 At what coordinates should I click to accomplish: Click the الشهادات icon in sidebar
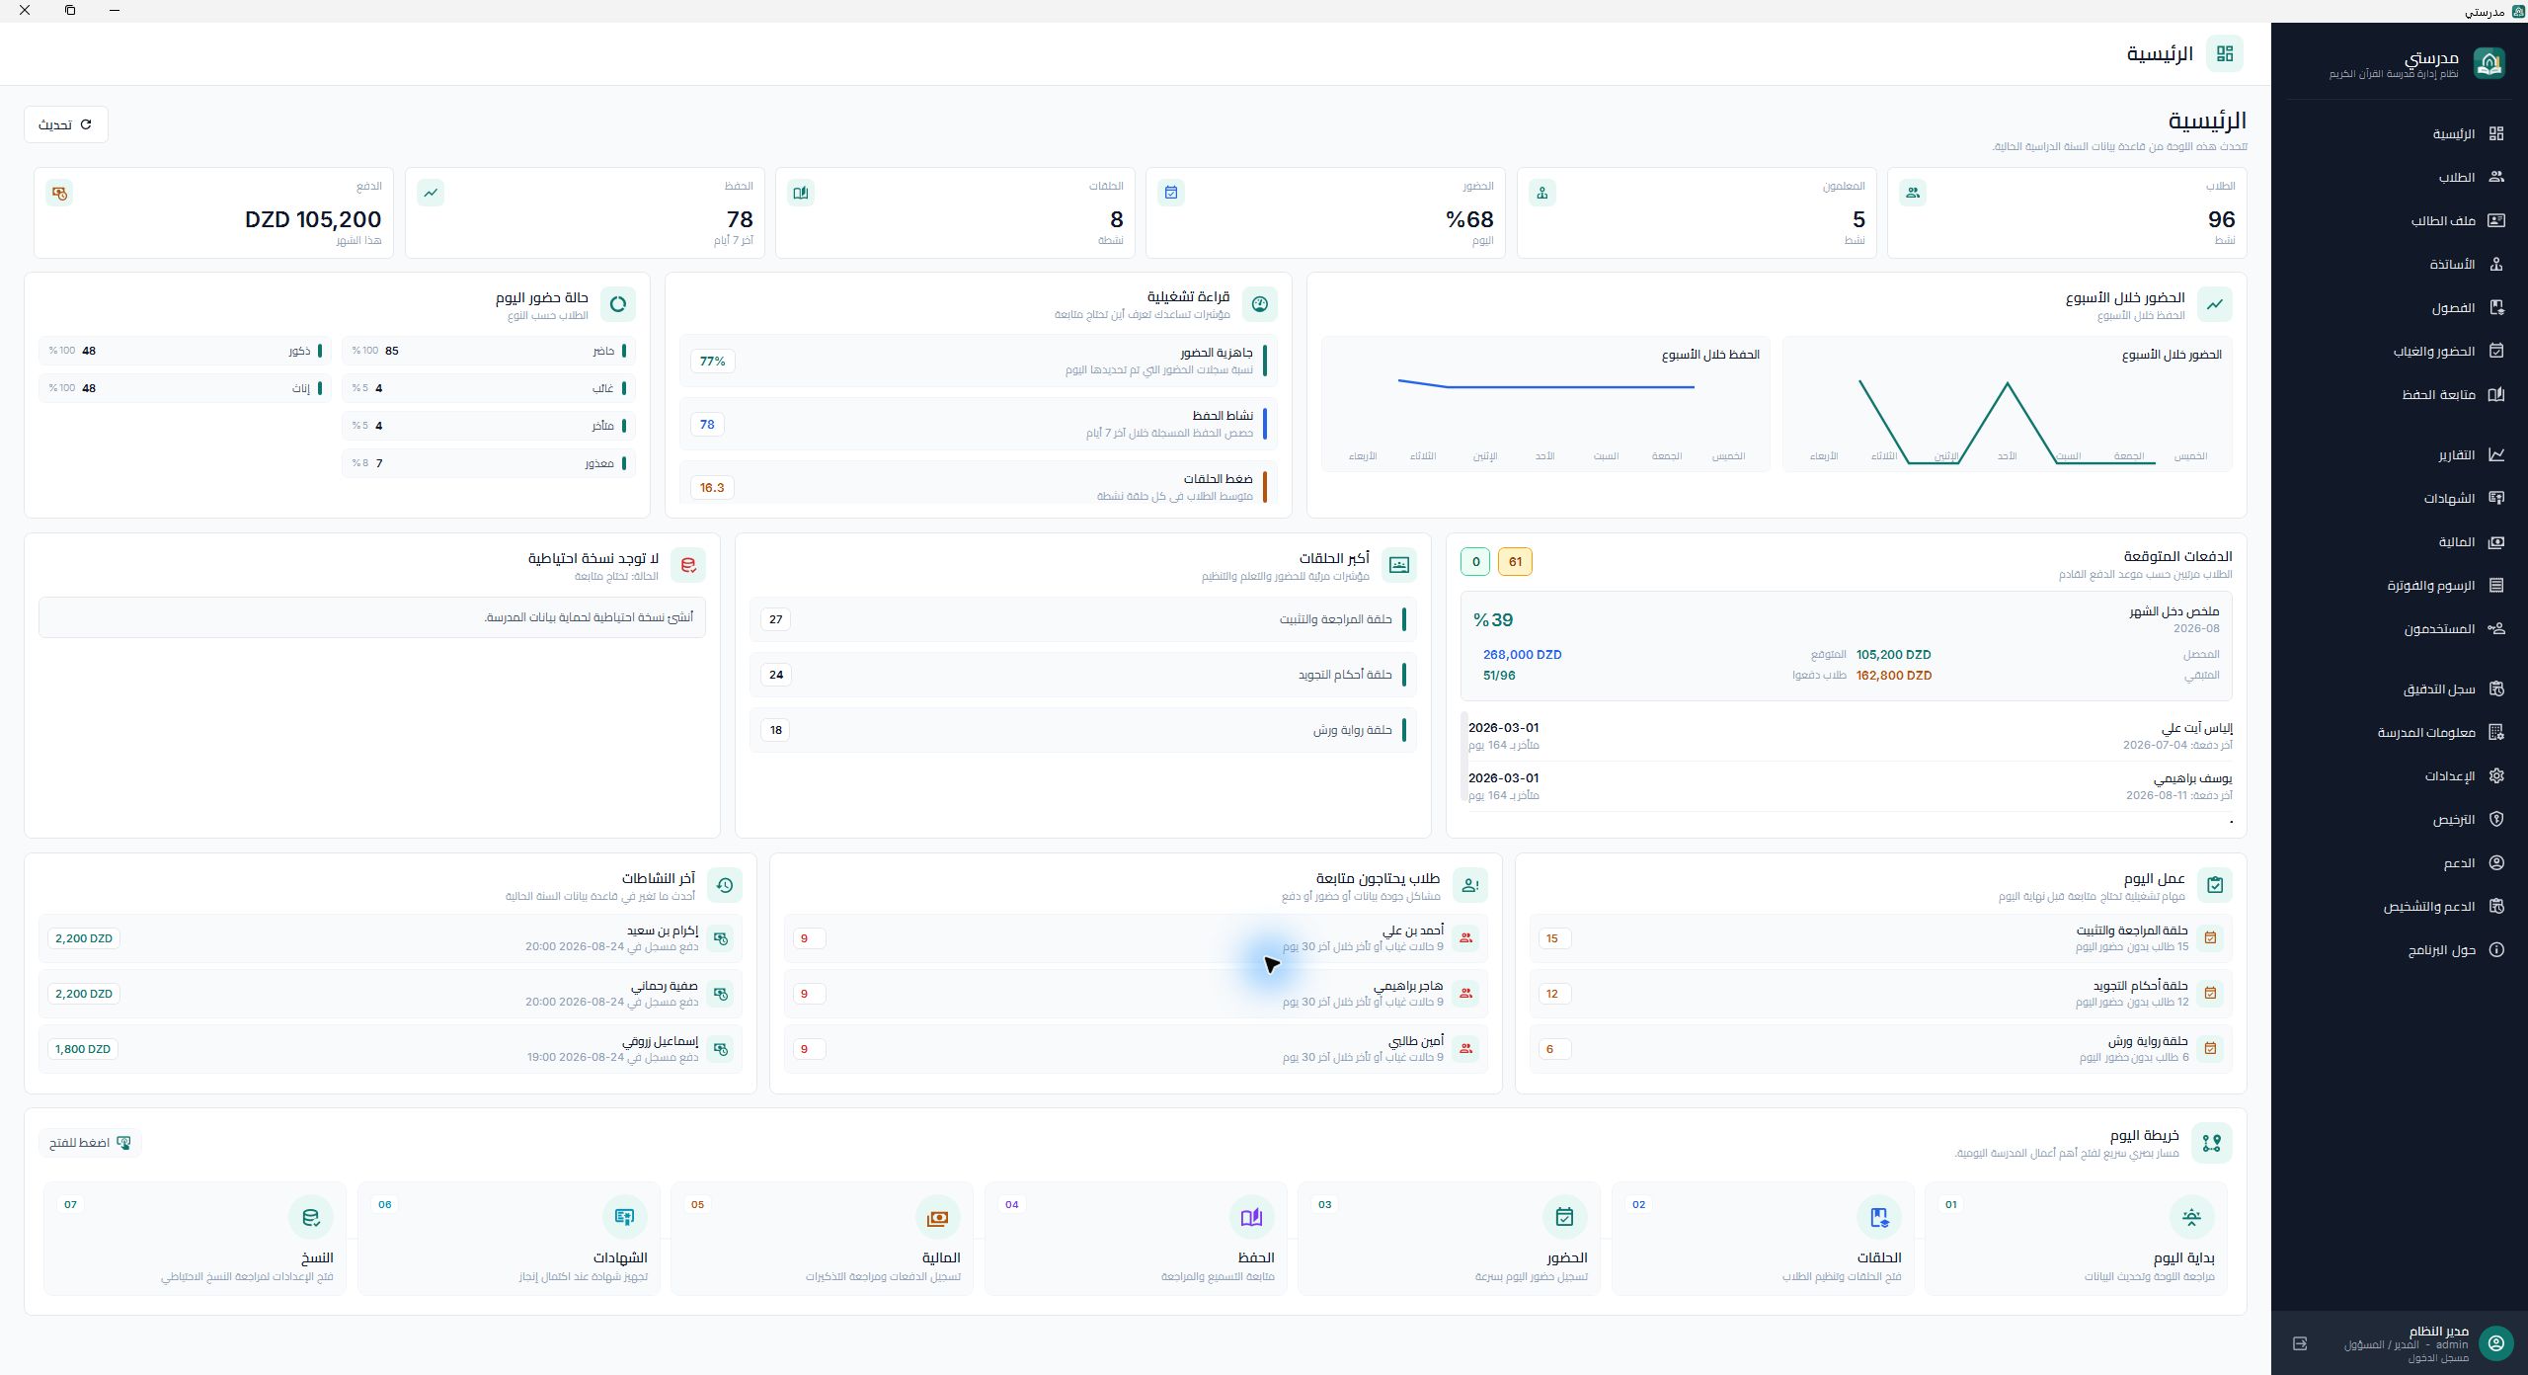coord(2496,498)
